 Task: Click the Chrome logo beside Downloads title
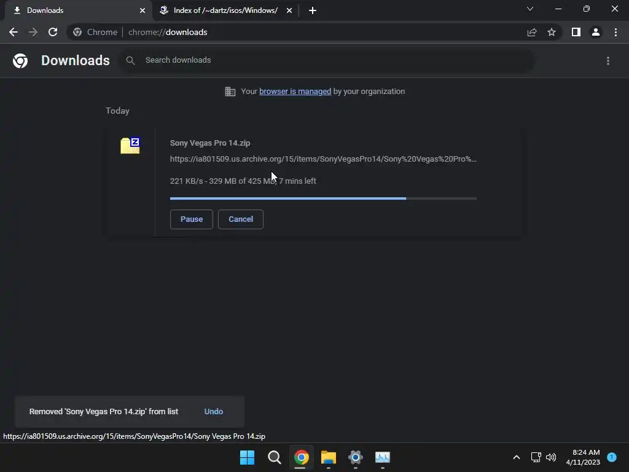[x=20, y=61]
